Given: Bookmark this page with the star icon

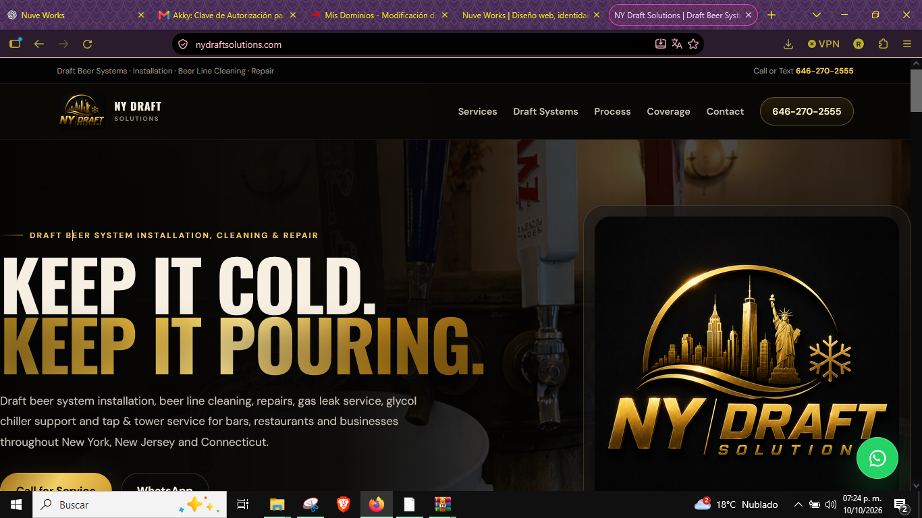Looking at the screenshot, I should click(693, 45).
